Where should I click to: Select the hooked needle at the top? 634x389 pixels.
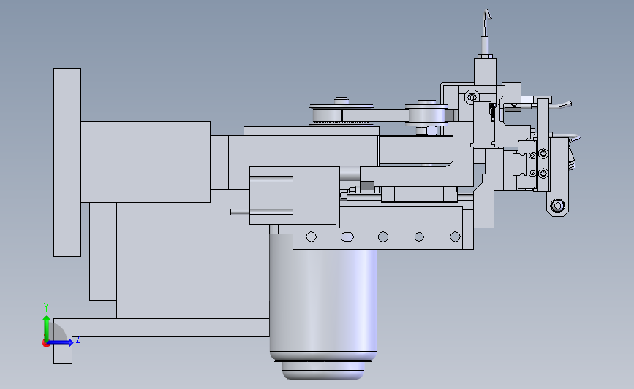pyautogui.click(x=487, y=23)
